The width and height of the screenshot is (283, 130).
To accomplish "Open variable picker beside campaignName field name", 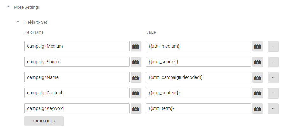I will coord(136,77).
